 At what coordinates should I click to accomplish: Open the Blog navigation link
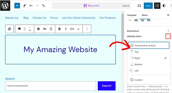(26, 18)
